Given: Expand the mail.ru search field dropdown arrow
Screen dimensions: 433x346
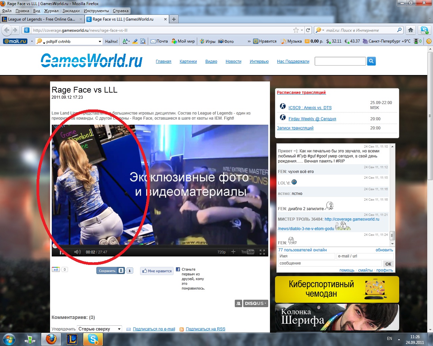Looking at the screenshot, I should pyautogui.click(x=100, y=41).
